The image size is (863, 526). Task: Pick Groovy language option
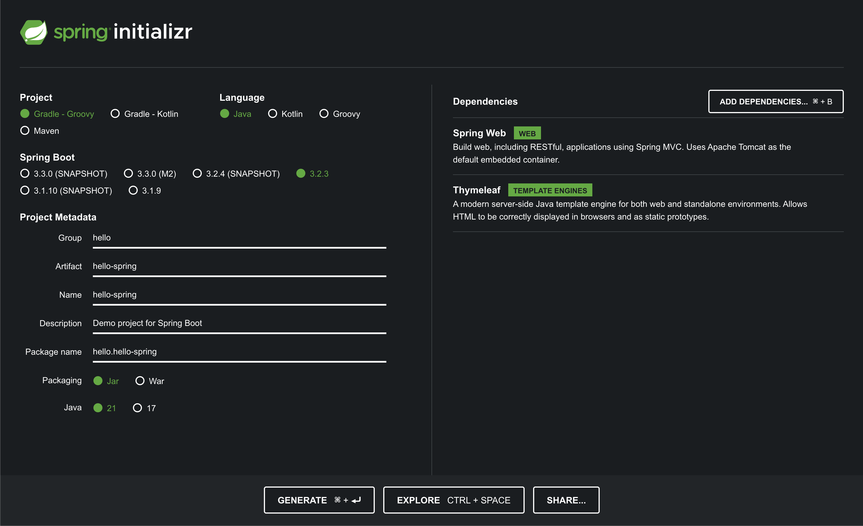(324, 114)
